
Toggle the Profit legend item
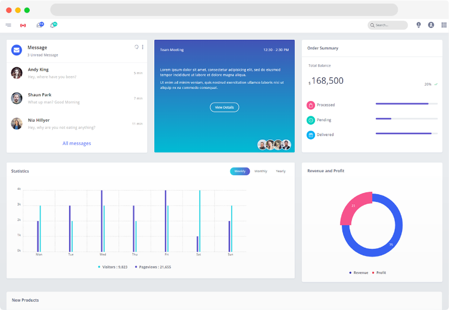(x=379, y=273)
